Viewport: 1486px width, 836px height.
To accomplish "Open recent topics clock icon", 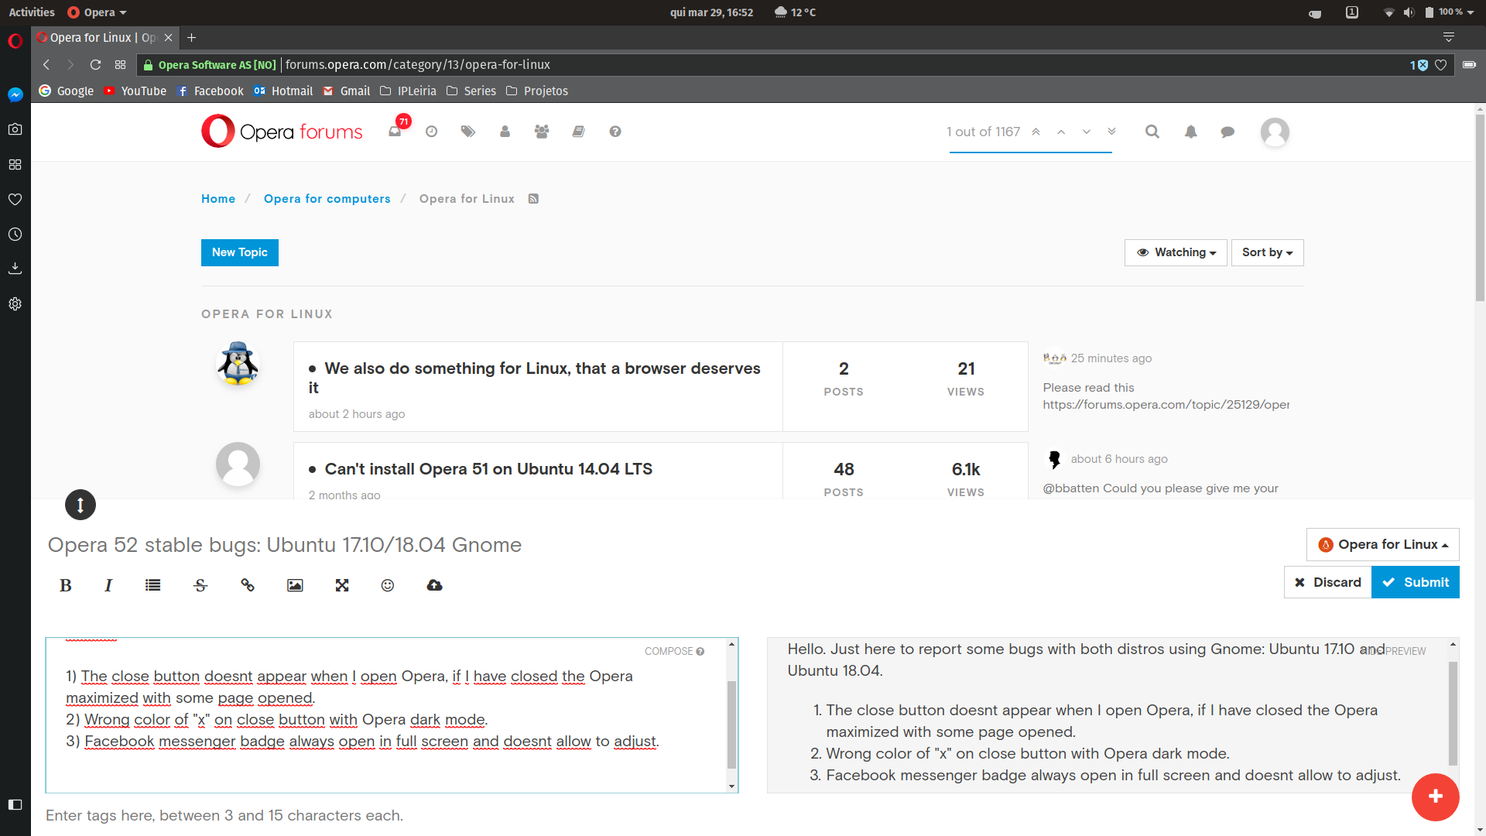I will 431,132.
